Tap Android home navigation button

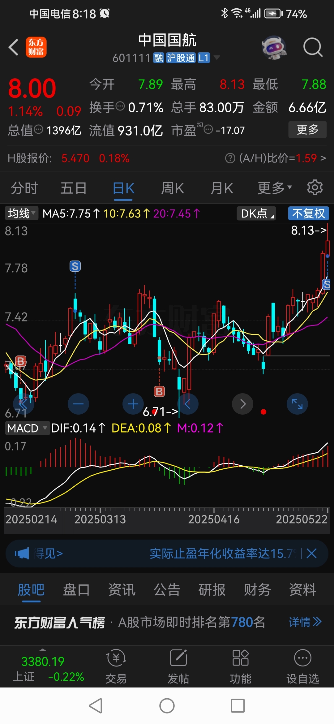click(167, 706)
